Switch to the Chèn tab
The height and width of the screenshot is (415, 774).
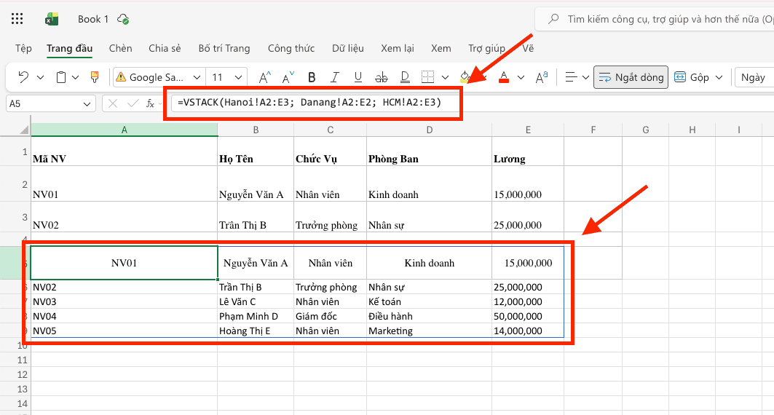coord(120,48)
